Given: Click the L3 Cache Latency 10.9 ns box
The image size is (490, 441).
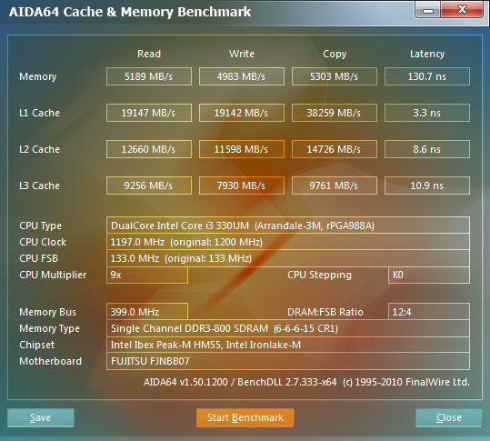Looking at the screenshot, I should pos(427,185).
